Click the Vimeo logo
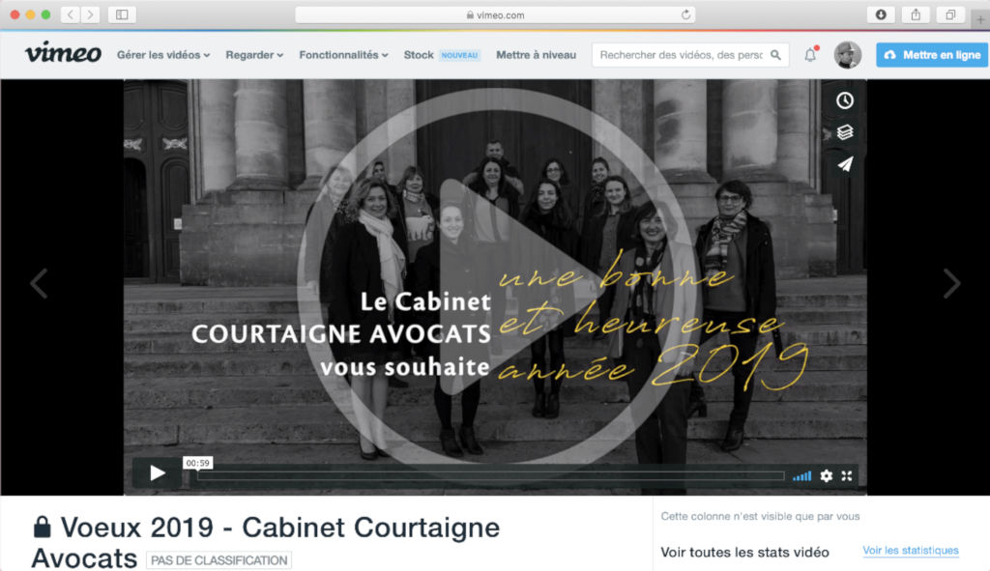The width and height of the screenshot is (990, 571). [63, 53]
